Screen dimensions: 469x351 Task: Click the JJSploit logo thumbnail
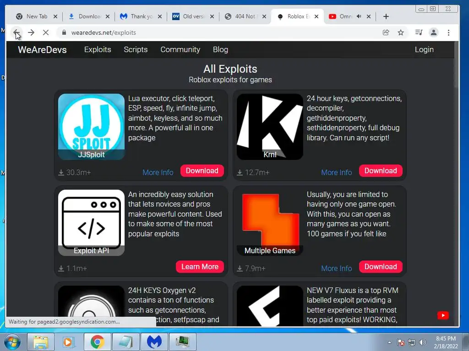pos(91,127)
